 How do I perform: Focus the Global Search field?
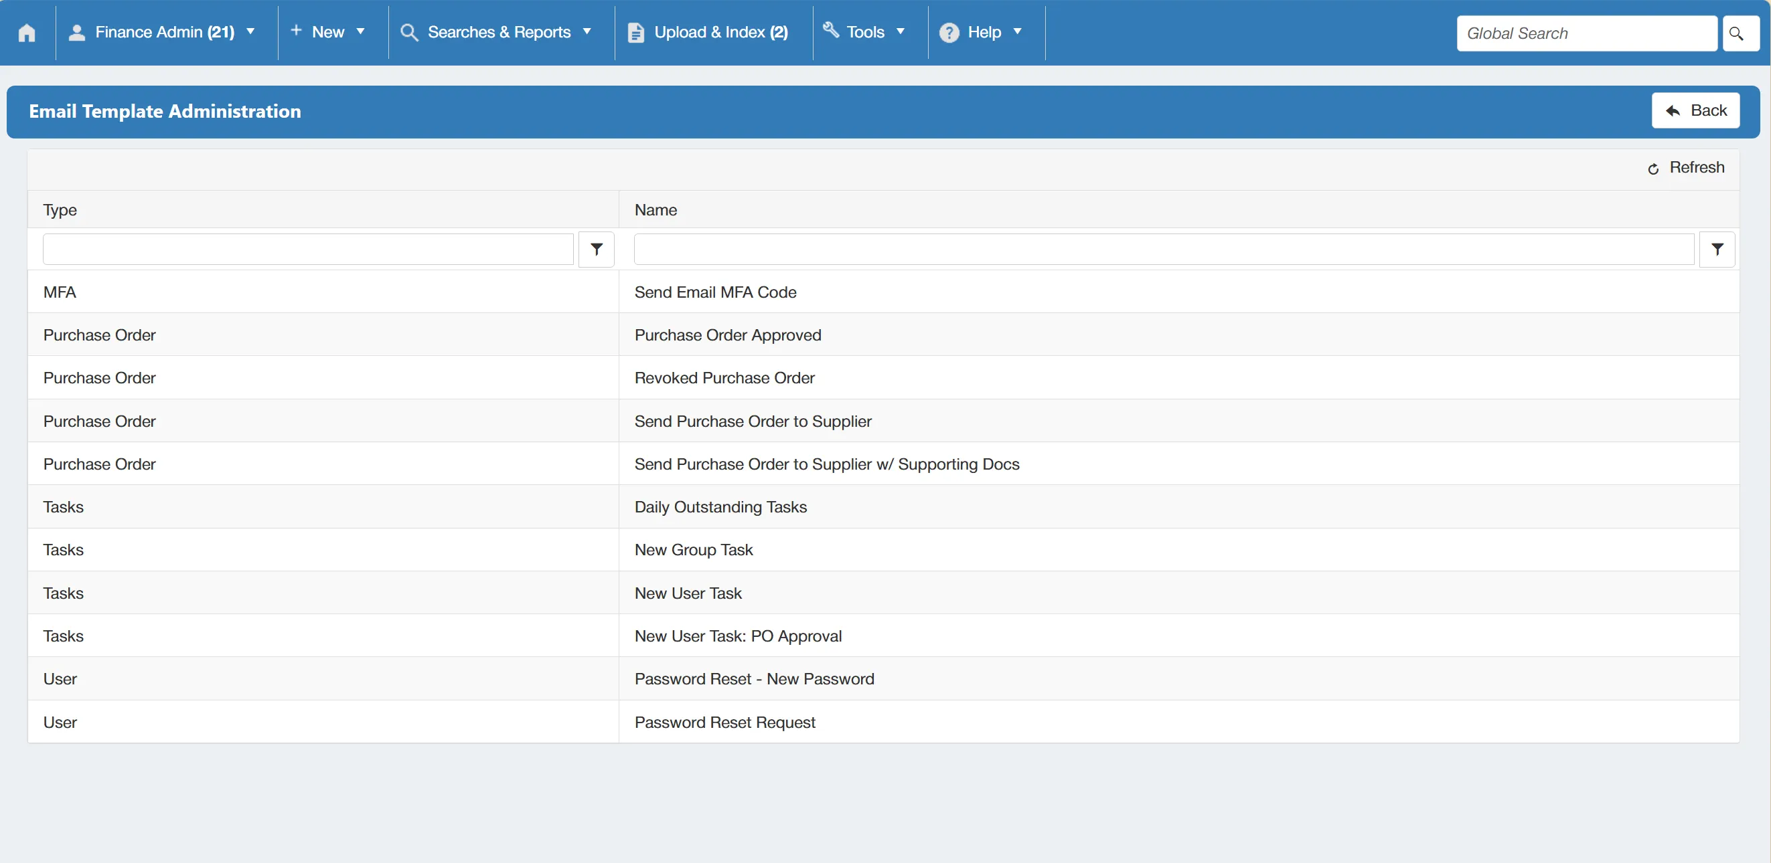(1586, 33)
